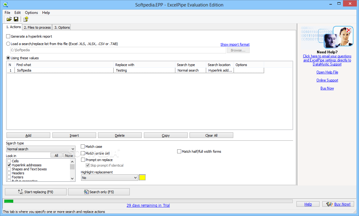
Task: Click the All button beside Look in
Action: (x=56, y=155)
